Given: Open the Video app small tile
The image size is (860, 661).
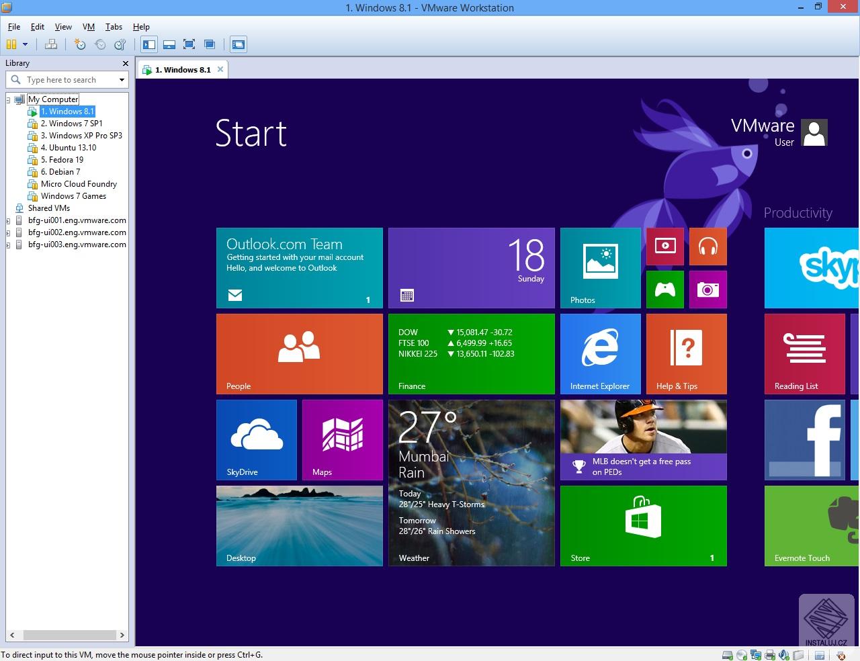Looking at the screenshot, I should tap(665, 247).
